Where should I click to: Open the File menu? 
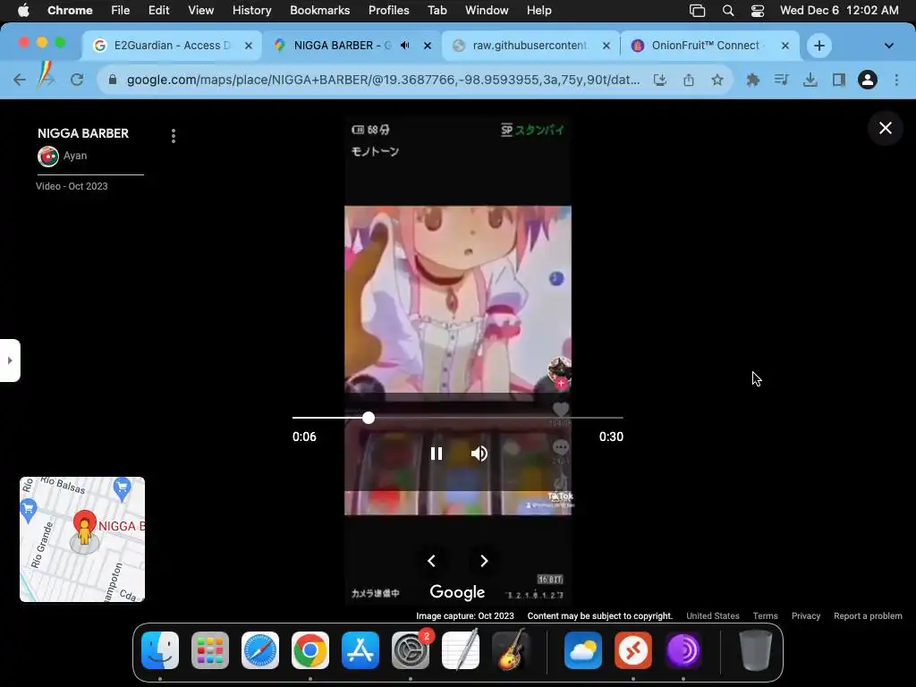point(121,10)
